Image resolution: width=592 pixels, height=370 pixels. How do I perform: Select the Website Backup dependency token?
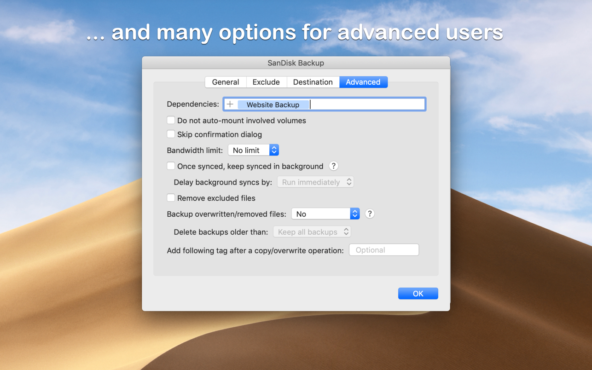pos(273,104)
